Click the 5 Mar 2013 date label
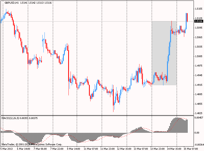 [7, 149]
